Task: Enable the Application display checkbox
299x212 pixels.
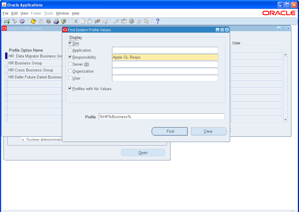Action: click(70, 50)
